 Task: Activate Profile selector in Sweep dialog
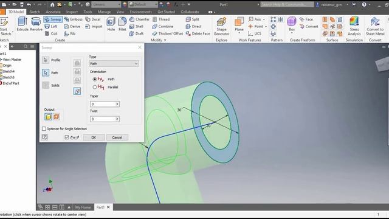click(46, 60)
